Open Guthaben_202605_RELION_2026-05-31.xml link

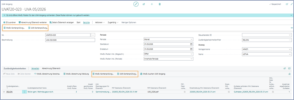pyautogui.click(x=251, y=92)
